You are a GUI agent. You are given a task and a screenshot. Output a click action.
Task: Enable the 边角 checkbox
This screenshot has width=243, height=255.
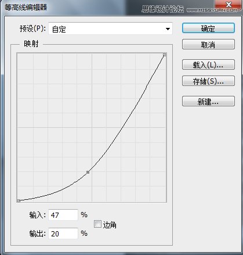point(97,224)
